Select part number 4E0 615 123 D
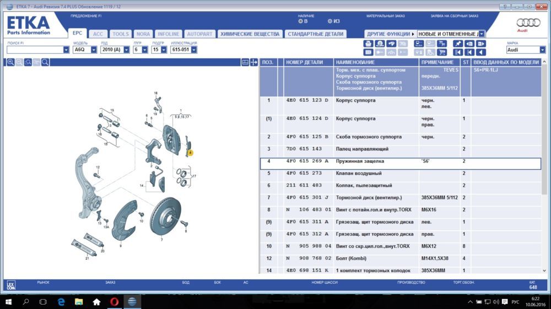Viewport: 551px width, 309px height. click(x=307, y=100)
